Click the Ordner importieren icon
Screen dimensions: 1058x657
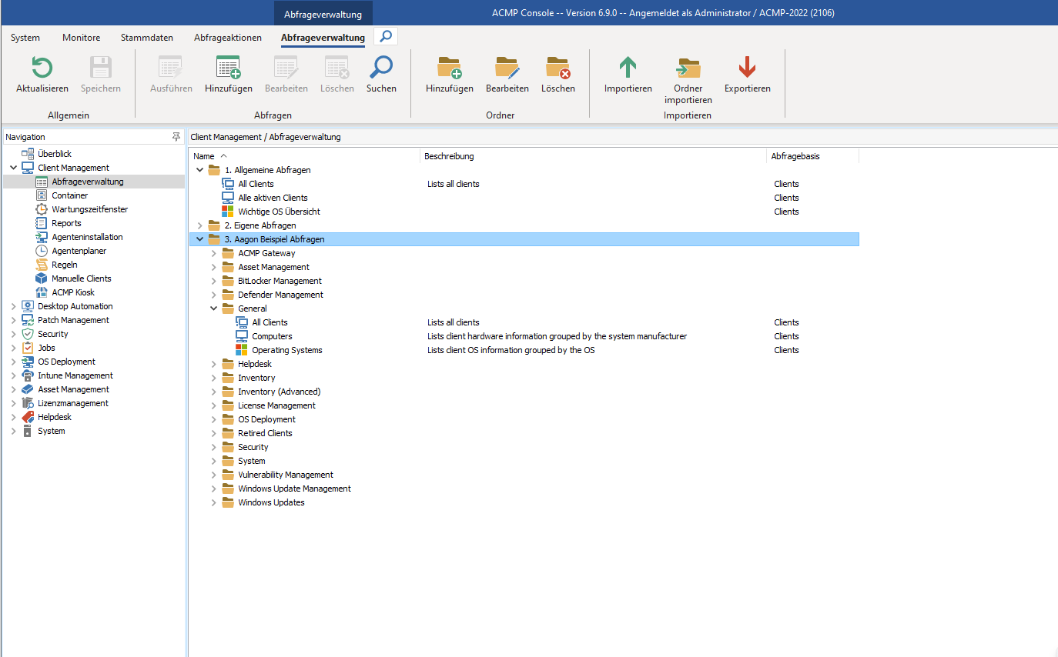pyautogui.click(x=688, y=68)
